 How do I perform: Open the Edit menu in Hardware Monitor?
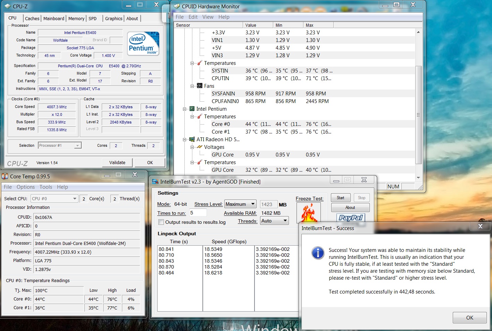(x=193, y=17)
